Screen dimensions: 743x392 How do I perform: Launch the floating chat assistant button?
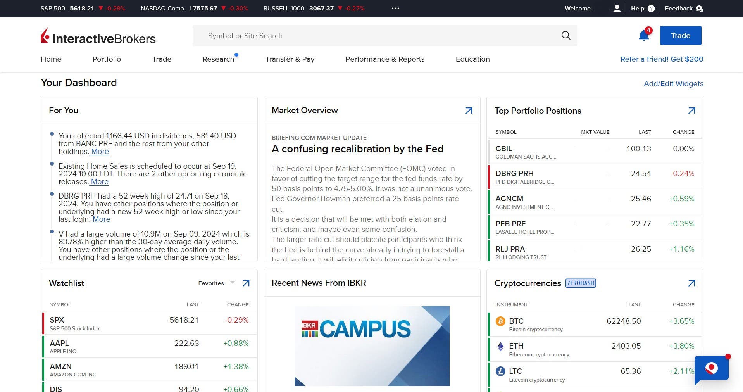pyautogui.click(x=711, y=368)
